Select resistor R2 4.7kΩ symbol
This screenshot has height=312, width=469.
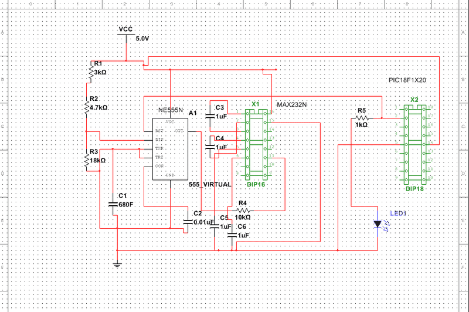[x=87, y=107]
